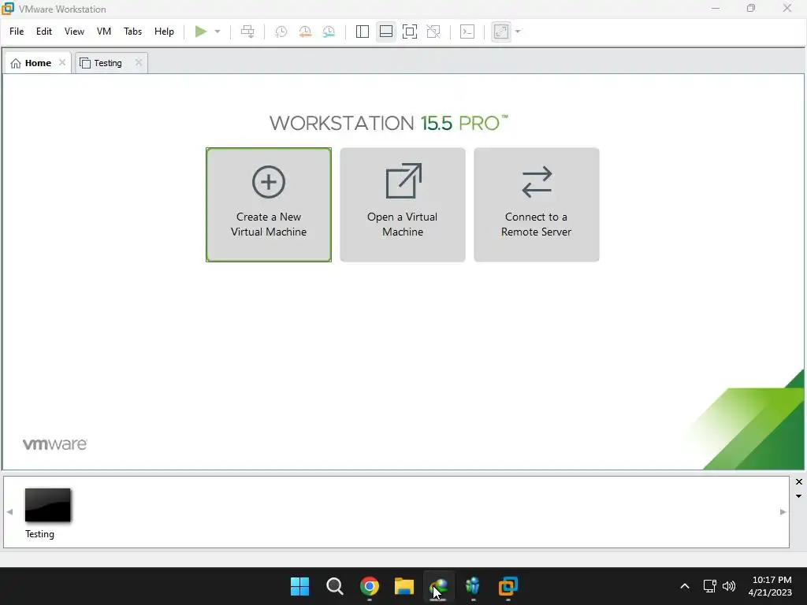Open File Explorer from the taskbar

(404, 586)
